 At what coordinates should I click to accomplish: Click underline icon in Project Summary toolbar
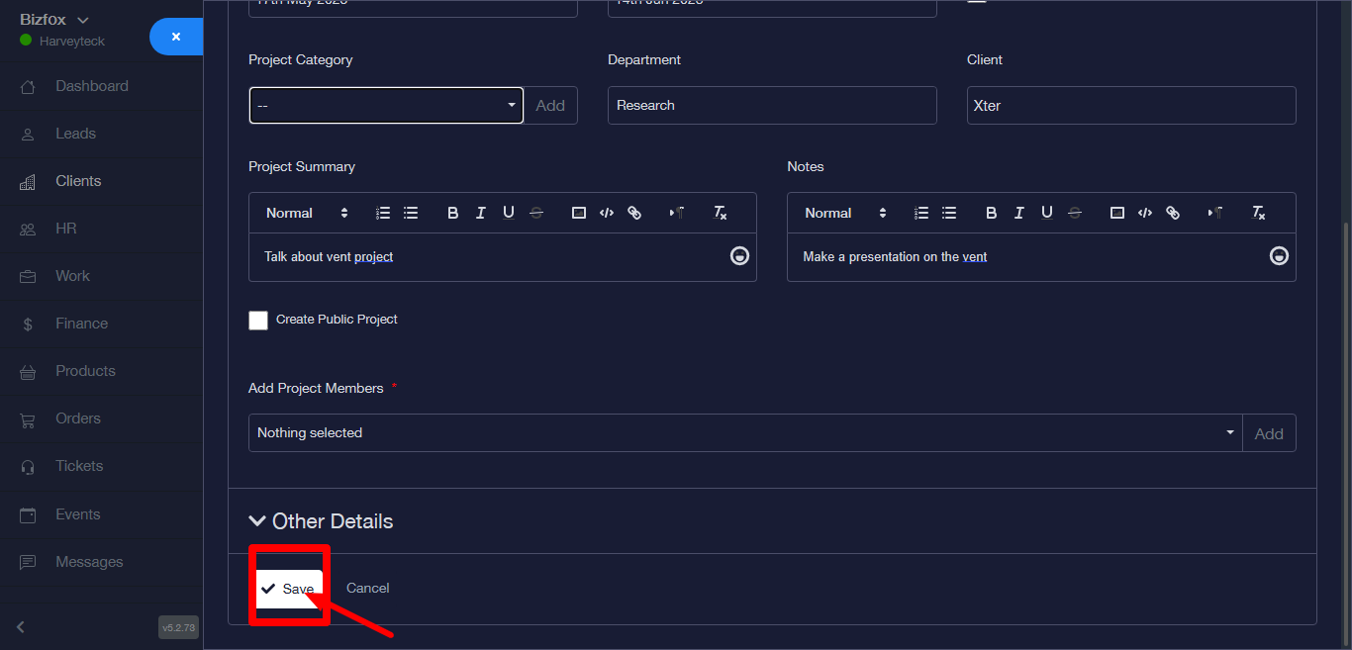[508, 213]
